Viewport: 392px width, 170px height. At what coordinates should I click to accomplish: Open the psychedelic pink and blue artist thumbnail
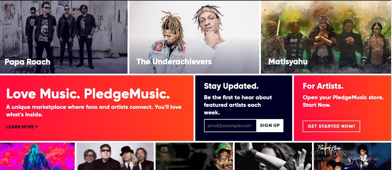[x=37, y=156]
